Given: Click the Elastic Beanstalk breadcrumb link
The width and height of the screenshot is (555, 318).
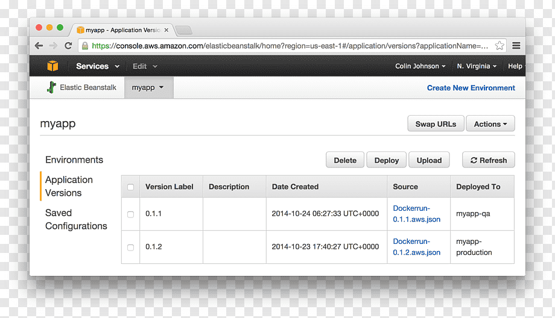Looking at the screenshot, I should [x=88, y=87].
